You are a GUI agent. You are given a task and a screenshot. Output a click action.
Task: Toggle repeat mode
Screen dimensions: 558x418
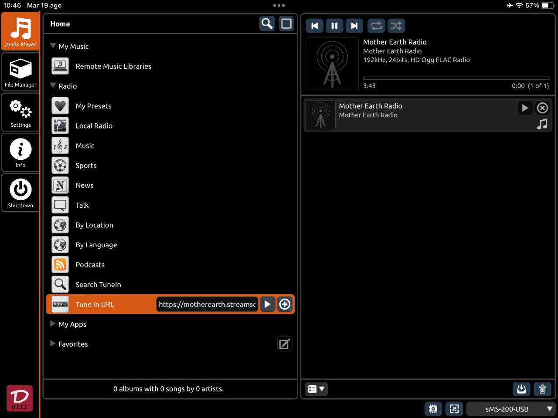pyautogui.click(x=376, y=26)
